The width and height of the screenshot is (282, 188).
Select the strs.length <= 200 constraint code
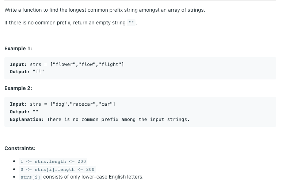53,161
